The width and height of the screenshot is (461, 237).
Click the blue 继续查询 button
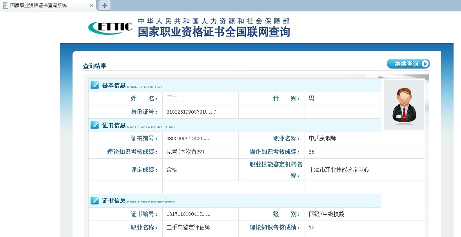(408, 64)
